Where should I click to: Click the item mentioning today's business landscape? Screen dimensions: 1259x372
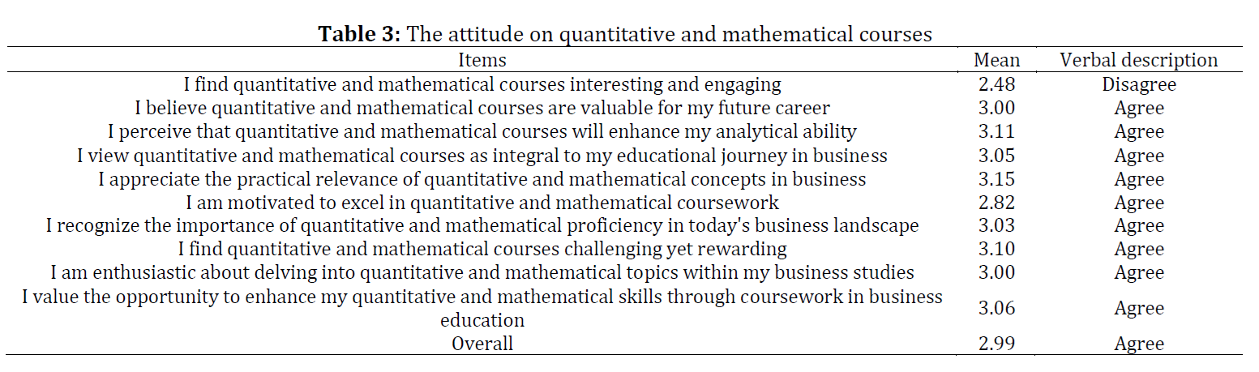482,226
